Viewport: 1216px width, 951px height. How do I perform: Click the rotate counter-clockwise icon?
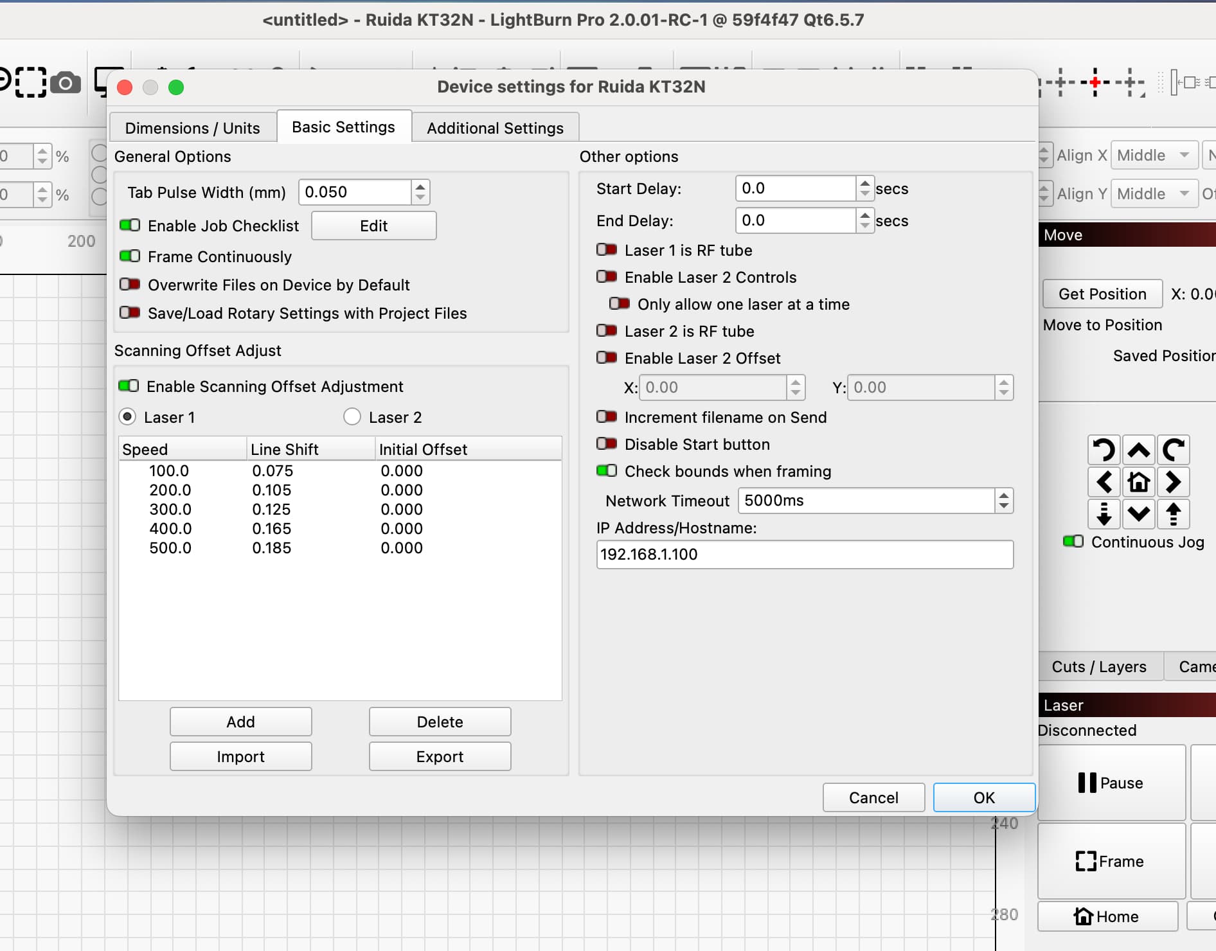point(1104,450)
